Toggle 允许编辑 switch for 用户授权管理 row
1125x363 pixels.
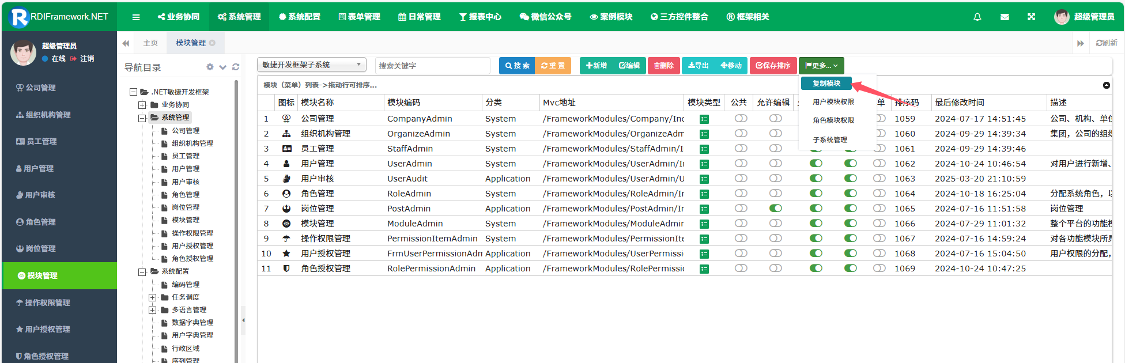(x=776, y=253)
